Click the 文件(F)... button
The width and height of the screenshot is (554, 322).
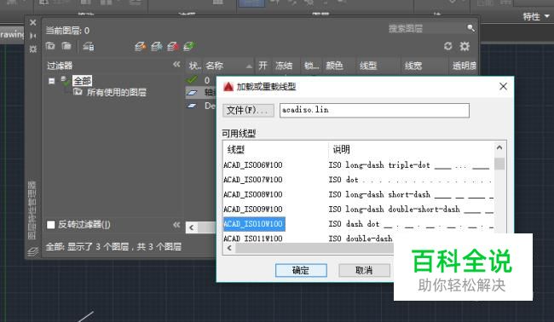(x=248, y=110)
